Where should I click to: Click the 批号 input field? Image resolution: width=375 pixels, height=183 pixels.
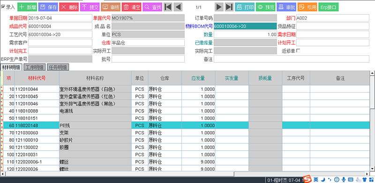click(148, 59)
